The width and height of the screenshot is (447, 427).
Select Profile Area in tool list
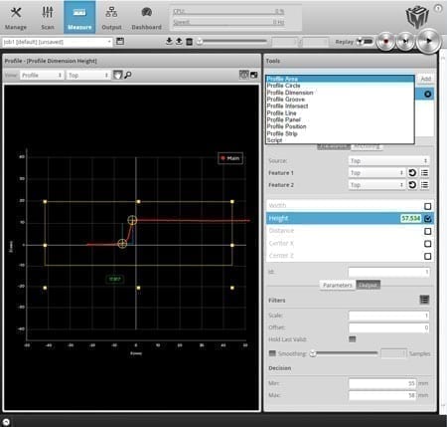[x=340, y=79]
